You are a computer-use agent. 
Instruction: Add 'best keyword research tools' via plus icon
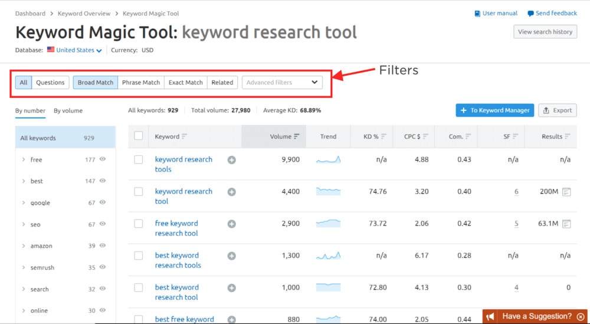pyautogui.click(x=232, y=256)
